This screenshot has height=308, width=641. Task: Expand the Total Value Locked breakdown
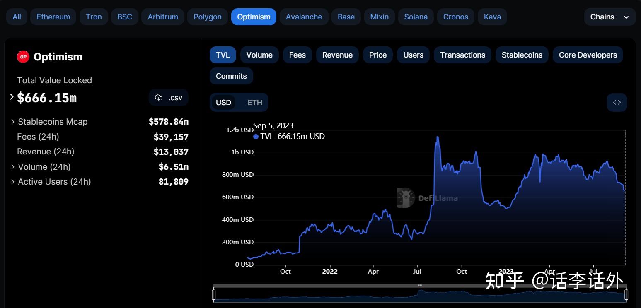tap(12, 97)
